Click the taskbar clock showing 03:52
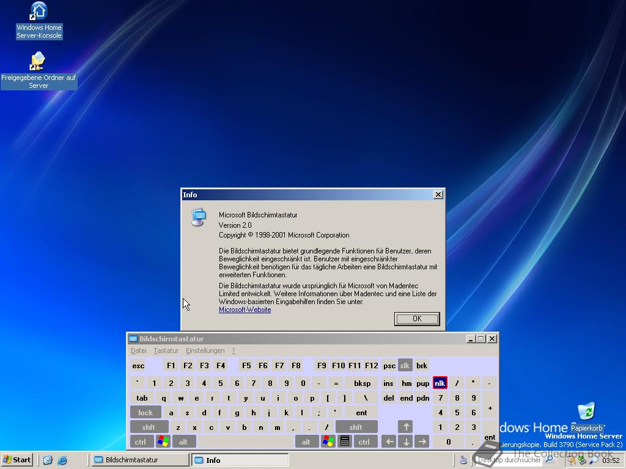The image size is (626, 469). coord(611,460)
